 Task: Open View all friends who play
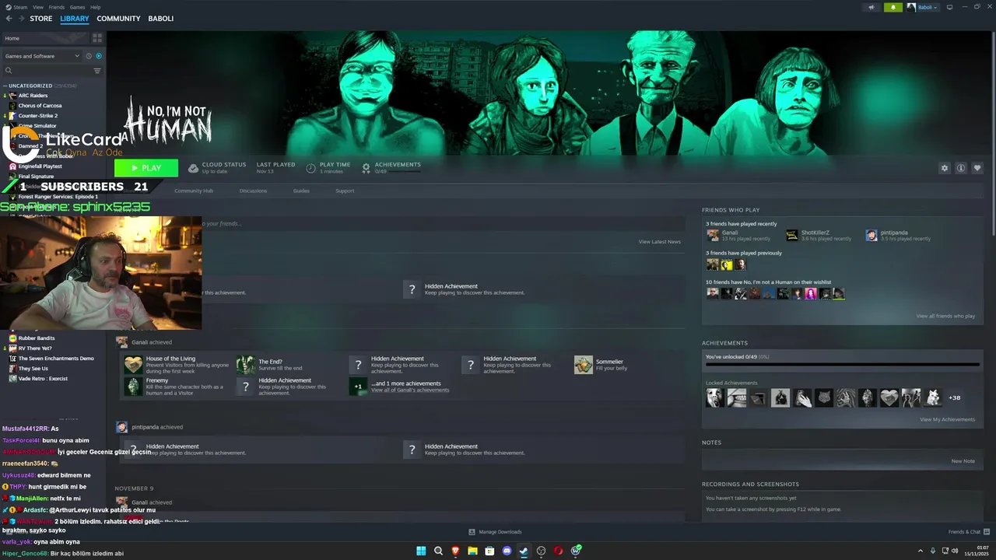945,316
